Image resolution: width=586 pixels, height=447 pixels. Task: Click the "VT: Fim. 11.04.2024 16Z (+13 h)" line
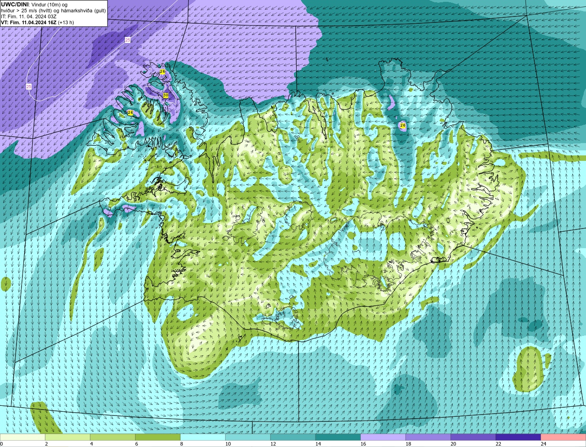point(38,22)
